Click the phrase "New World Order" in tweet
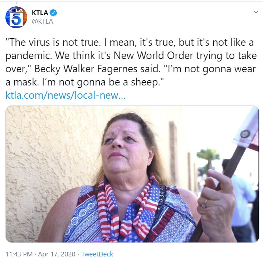263x265 pixels. pyautogui.click(x=154, y=55)
